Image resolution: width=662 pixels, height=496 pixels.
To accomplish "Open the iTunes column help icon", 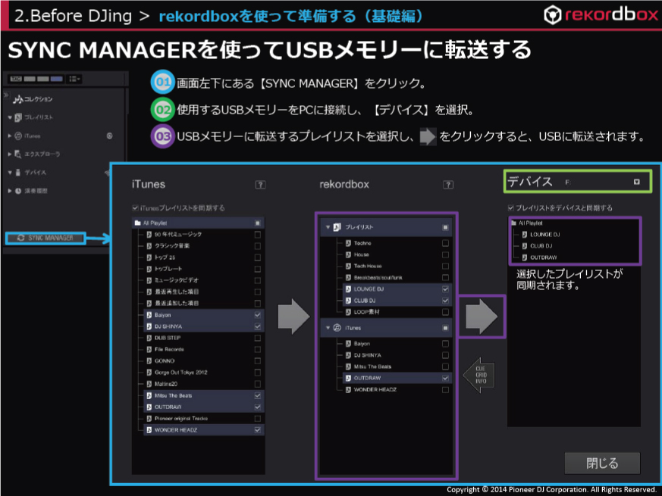I will [x=261, y=184].
